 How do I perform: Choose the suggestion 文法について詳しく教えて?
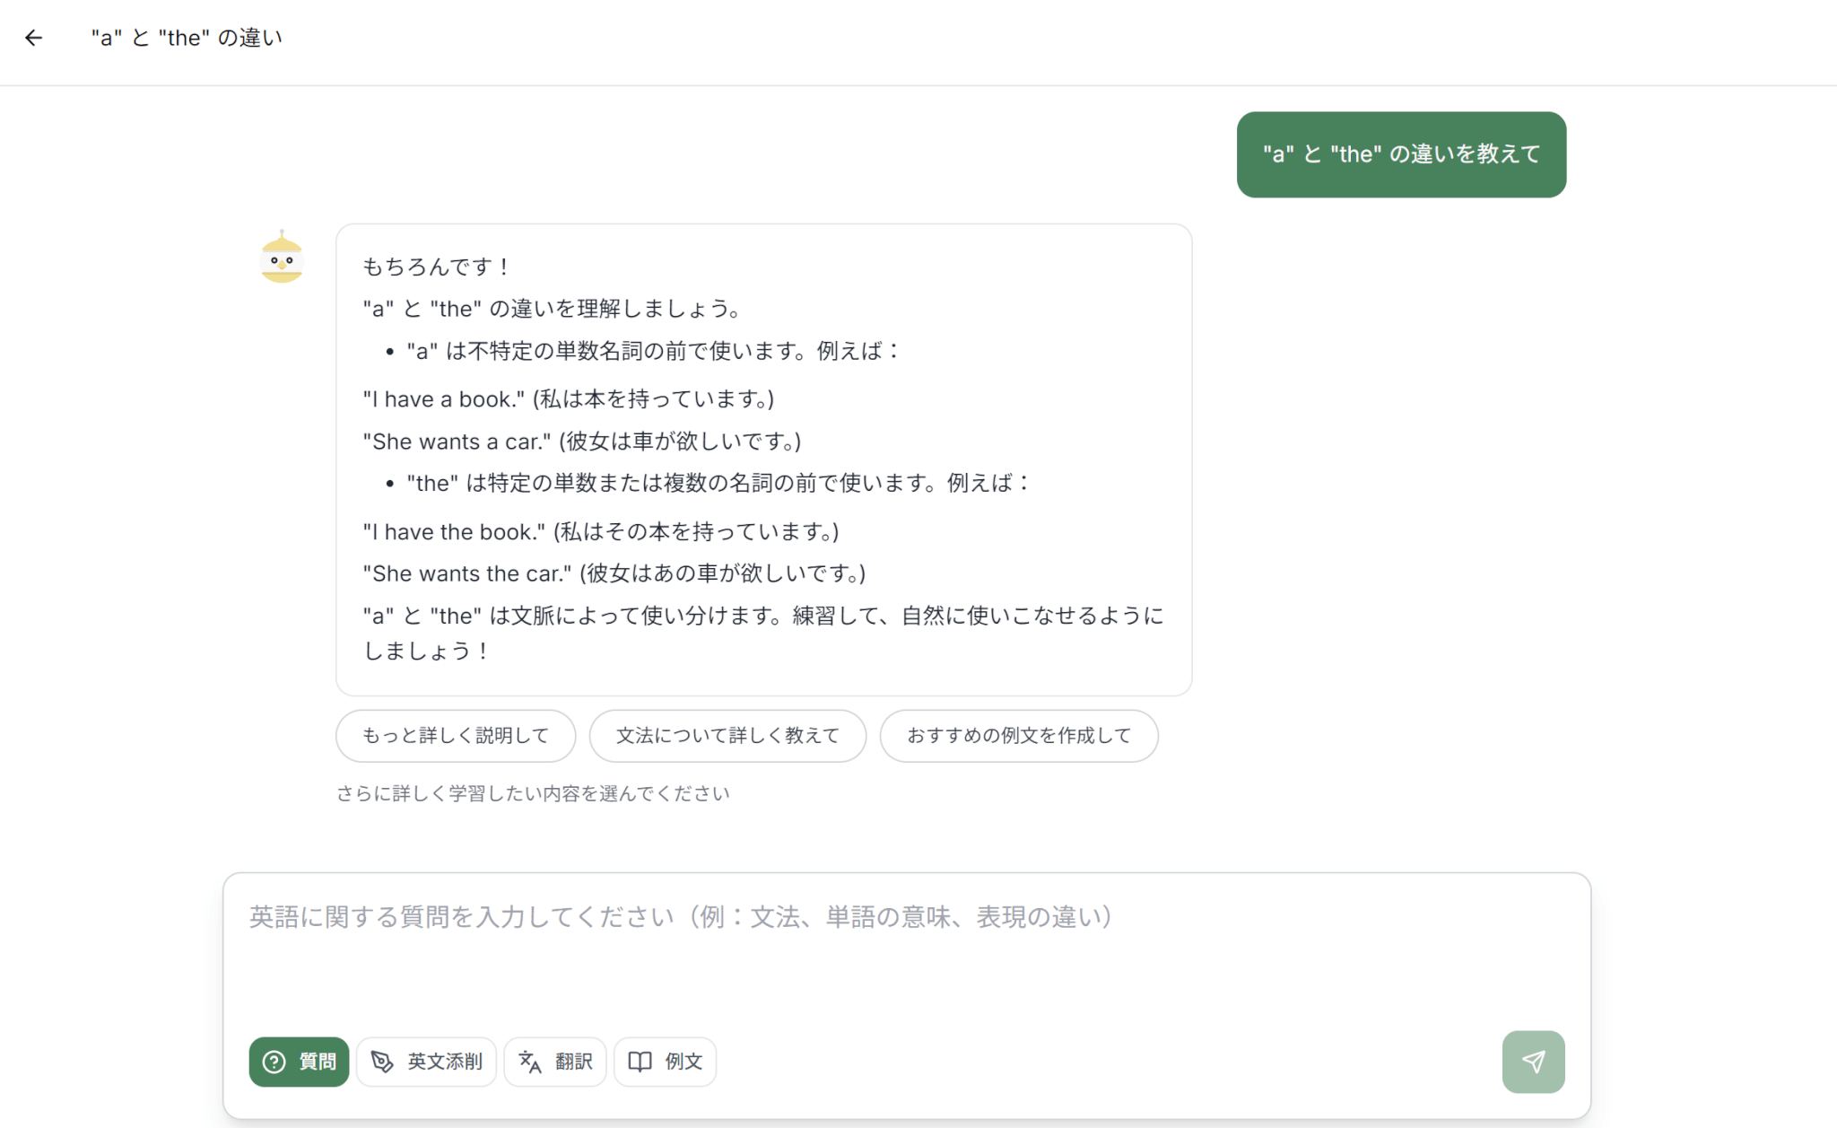coord(727,736)
